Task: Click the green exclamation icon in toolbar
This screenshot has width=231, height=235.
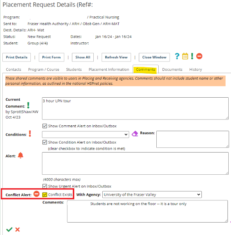Action: point(192,56)
